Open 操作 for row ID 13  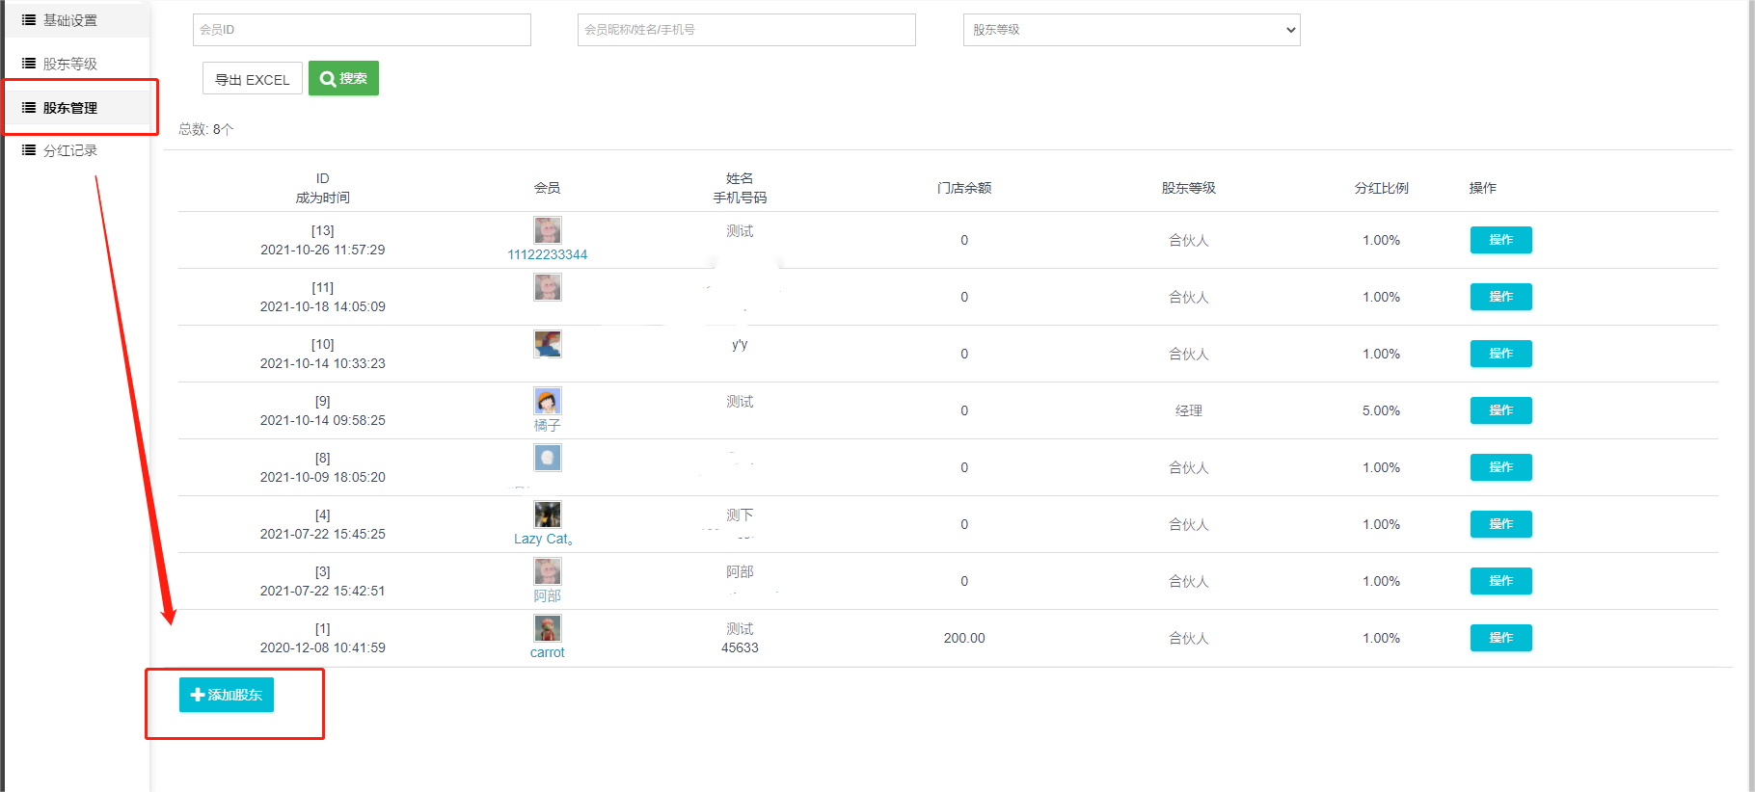tap(1500, 240)
